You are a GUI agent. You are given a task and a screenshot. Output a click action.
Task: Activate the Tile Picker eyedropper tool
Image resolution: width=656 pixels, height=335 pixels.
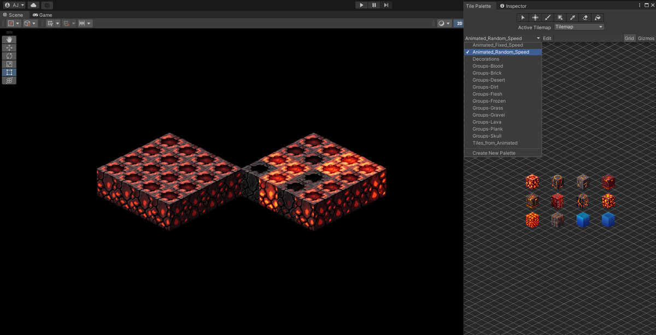(x=572, y=17)
